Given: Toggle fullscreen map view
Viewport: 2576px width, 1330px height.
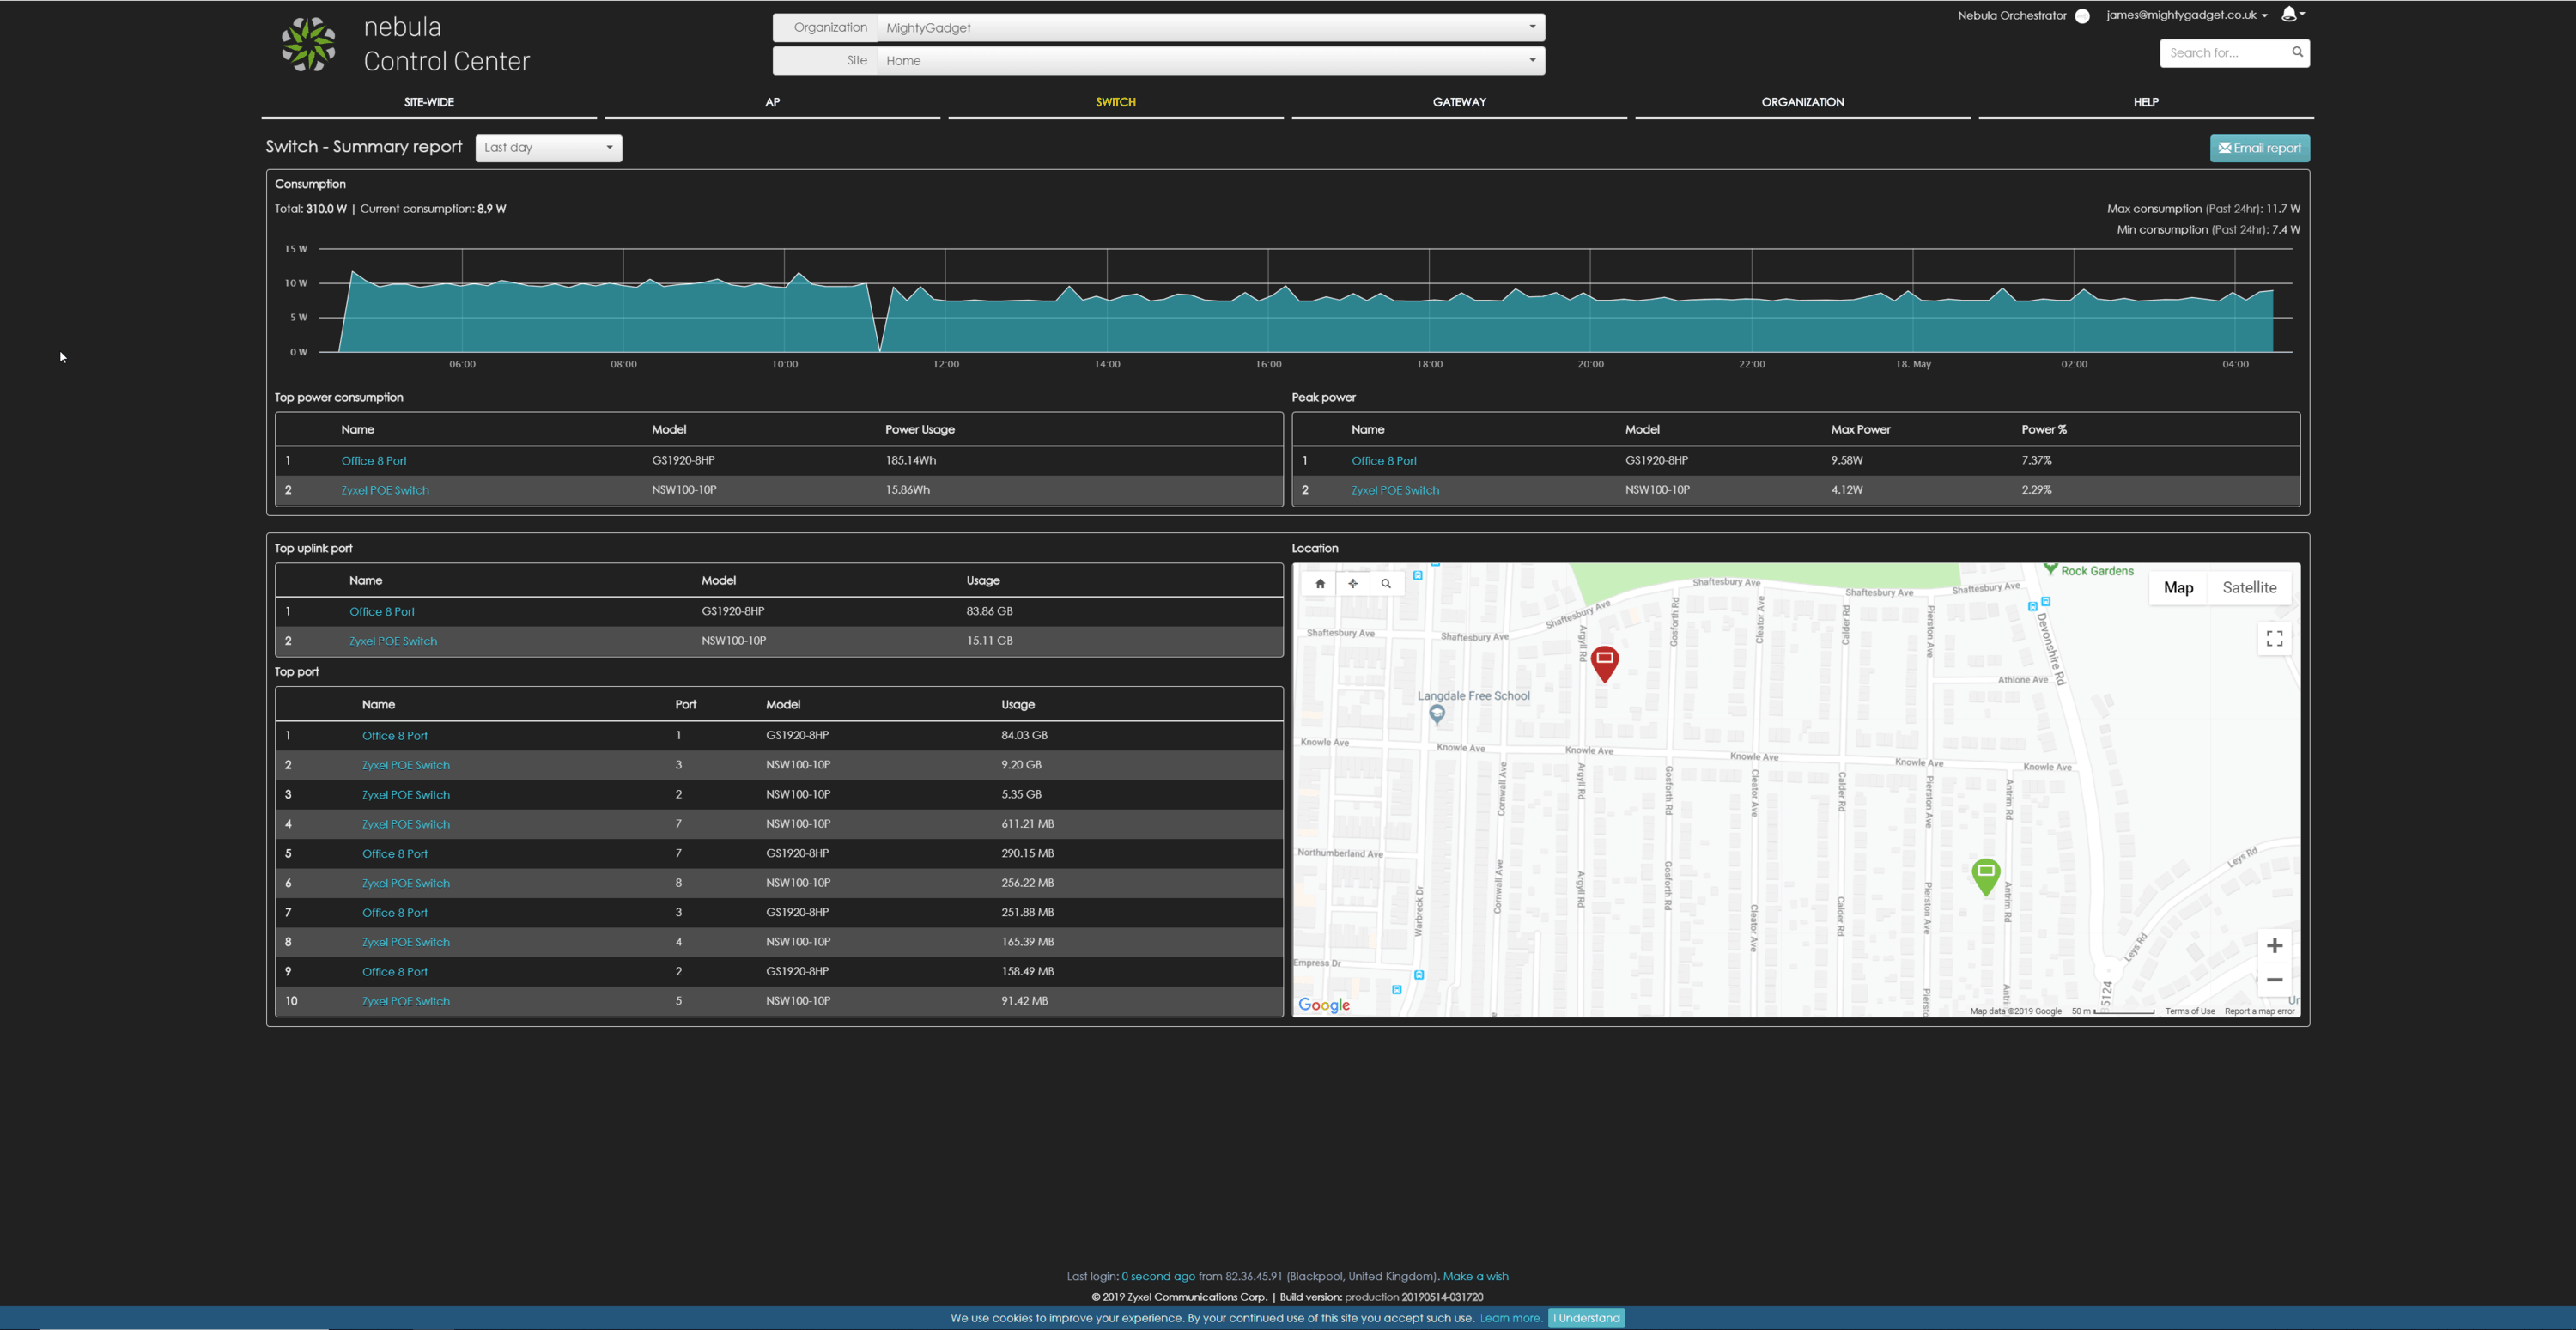Looking at the screenshot, I should click(2274, 638).
